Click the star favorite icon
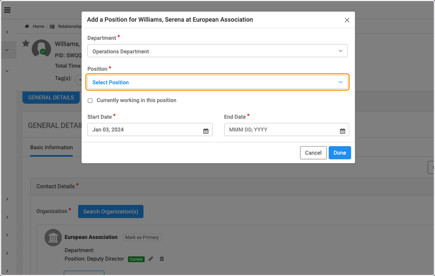This screenshot has width=435, height=276. click(26, 44)
